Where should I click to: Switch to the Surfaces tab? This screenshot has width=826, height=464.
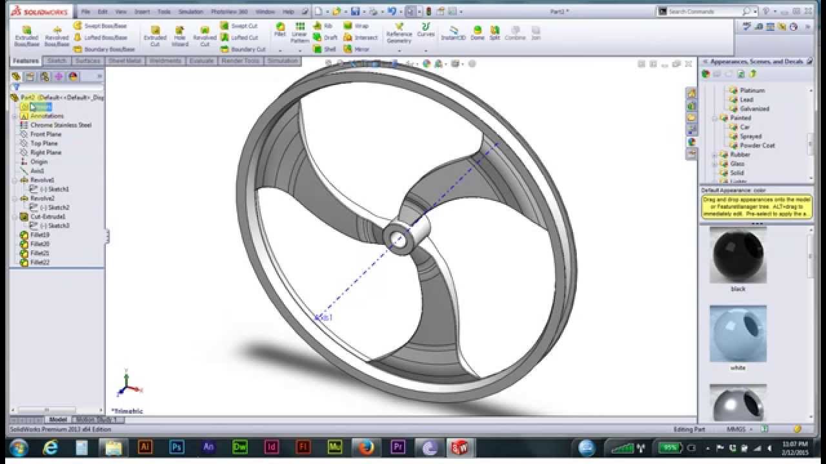click(88, 61)
